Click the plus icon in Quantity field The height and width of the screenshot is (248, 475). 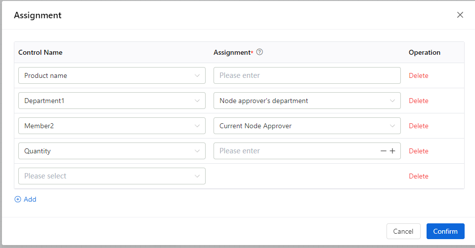click(392, 151)
